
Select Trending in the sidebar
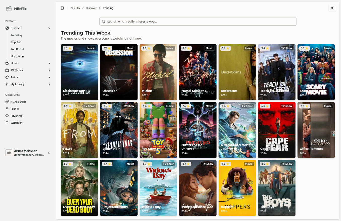[16, 35]
